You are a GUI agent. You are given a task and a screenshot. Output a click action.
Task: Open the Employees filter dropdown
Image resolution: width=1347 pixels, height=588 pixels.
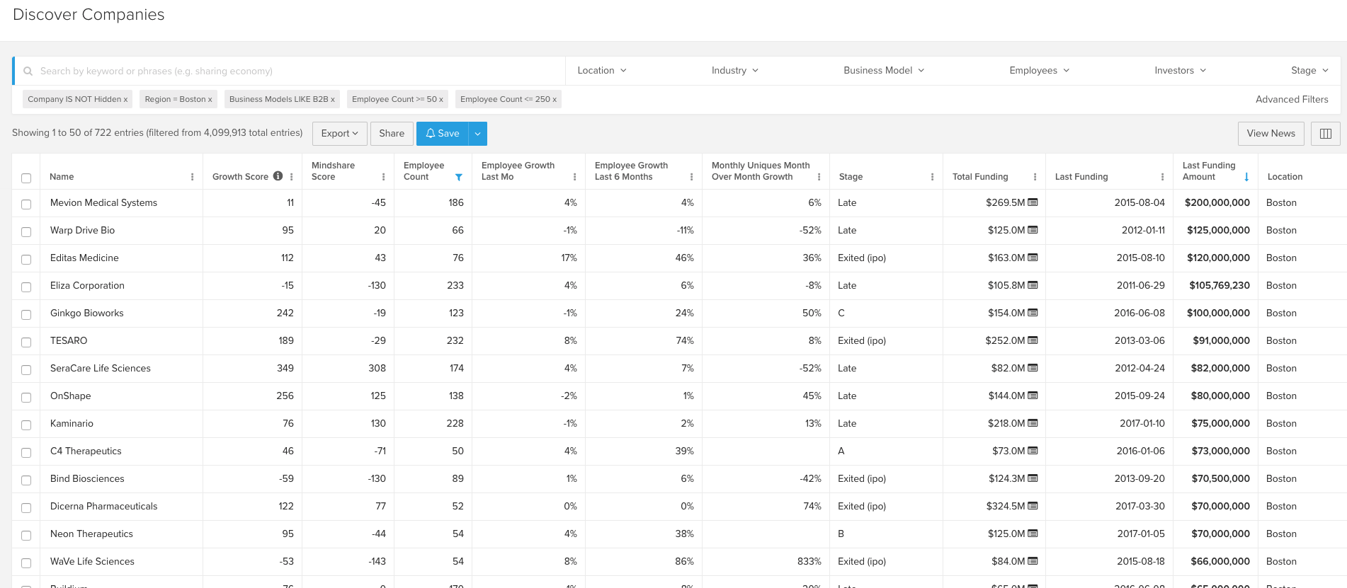[x=1040, y=71]
